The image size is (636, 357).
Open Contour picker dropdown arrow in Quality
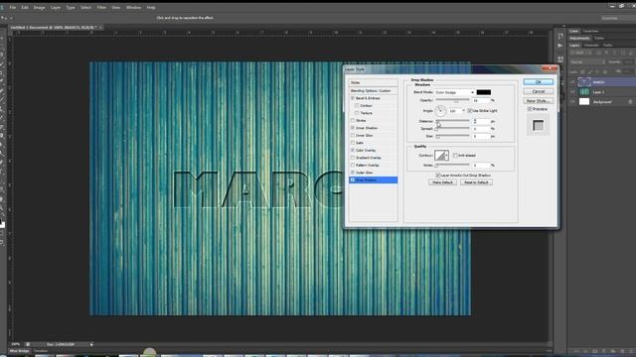click(446, 156)
